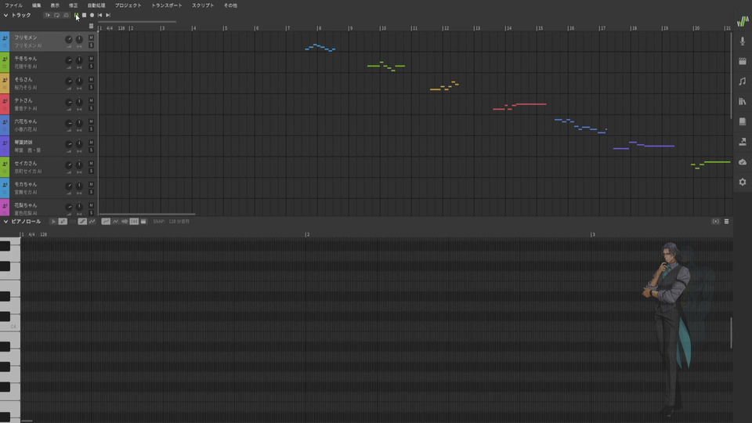Open the license cloud-check panel in sidebar
This screenshot has height=423, width=752.
[x=743, y=162]
